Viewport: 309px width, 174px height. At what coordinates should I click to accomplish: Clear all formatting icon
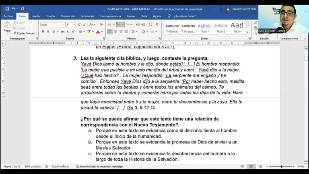point(101,25)
